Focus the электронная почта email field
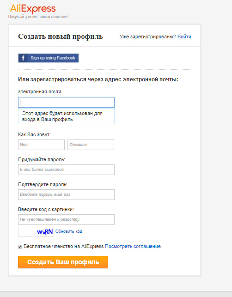Screen dimensions: 232x297 coord(67,102)
